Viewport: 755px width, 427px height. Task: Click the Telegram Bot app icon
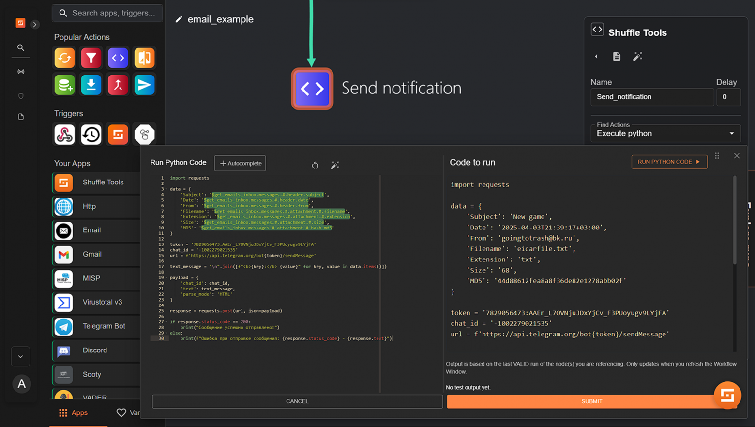(x=64, y=326)
